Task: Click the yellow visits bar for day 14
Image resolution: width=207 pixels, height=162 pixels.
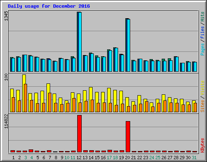Action: [91, 100]
